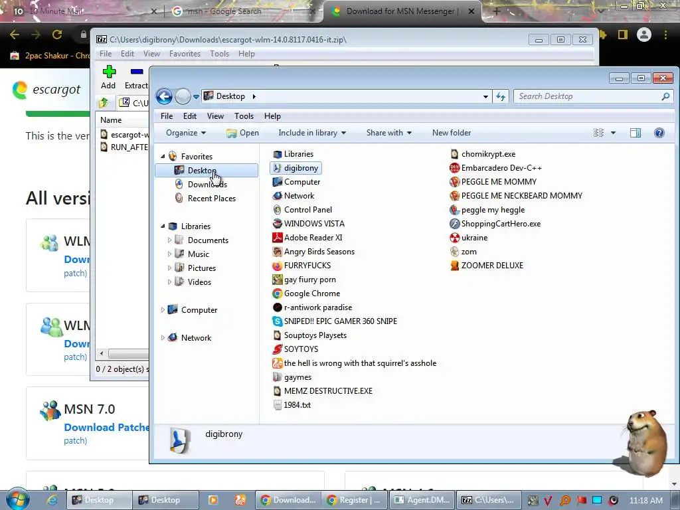The height and width of the screenshot is (510, 680).
Task: Collapse the Libraries tree section
Action: [163, 226]
